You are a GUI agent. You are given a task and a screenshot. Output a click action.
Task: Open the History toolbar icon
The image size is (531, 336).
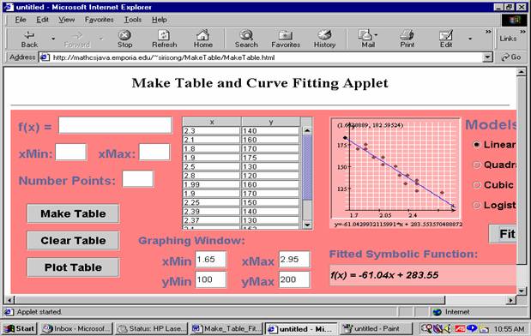pos(324,34)
